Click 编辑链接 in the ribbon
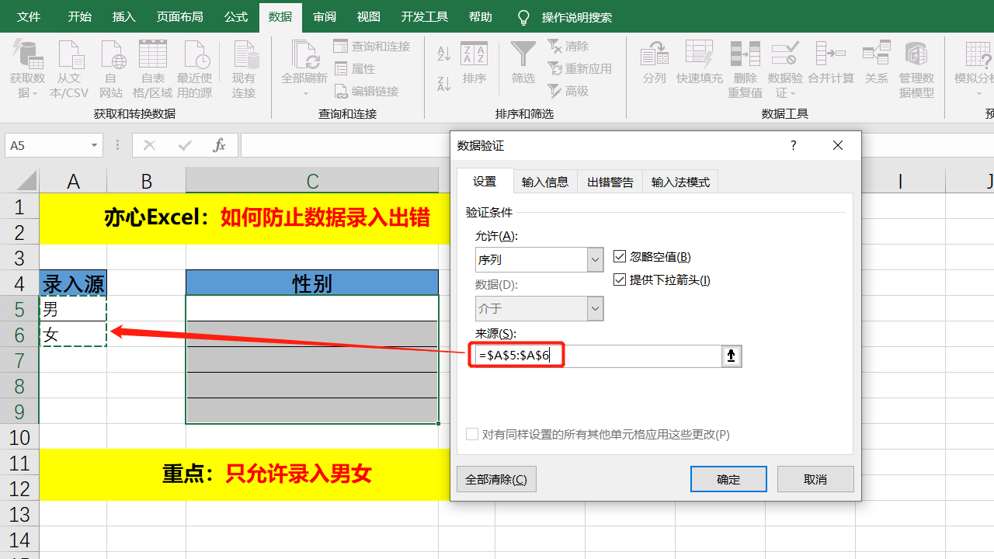Viewport: 994px width, 559px height. 366,92
